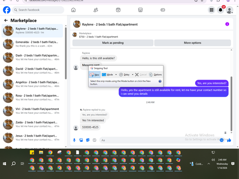Click New in Snipping Tool
This screenshot has width=239, height=179.
click(x=95, y=75)
